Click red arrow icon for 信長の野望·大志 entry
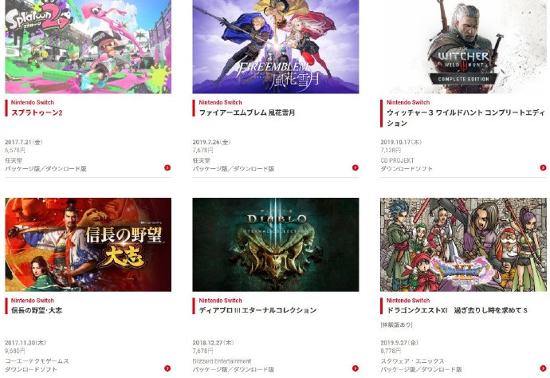The height and width of the screenshot is (378, 550). (x=167, y=368)
